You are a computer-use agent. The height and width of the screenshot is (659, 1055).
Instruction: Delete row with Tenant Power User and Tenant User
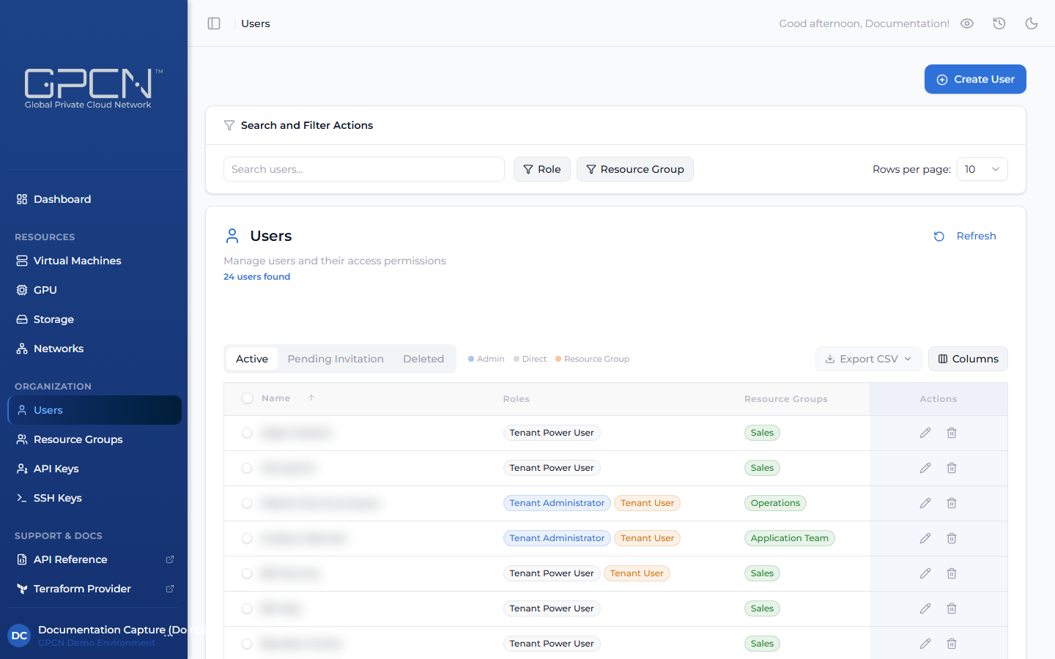point(952,573)
